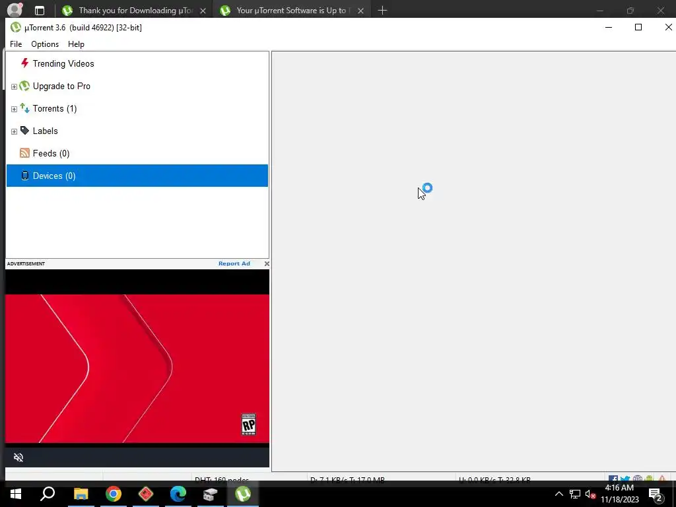Screen dimensions: 676x507
Task: Open Microsoft Edge from the taskbar
Action: (178, 494)
